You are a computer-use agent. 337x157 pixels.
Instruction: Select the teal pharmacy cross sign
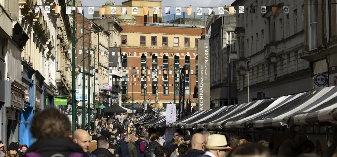pos(102,107)
